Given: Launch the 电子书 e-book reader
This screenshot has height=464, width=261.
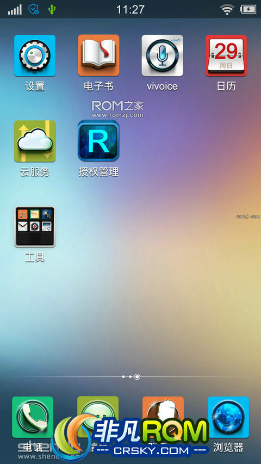Looking at the screenshot, I should 98,55.
